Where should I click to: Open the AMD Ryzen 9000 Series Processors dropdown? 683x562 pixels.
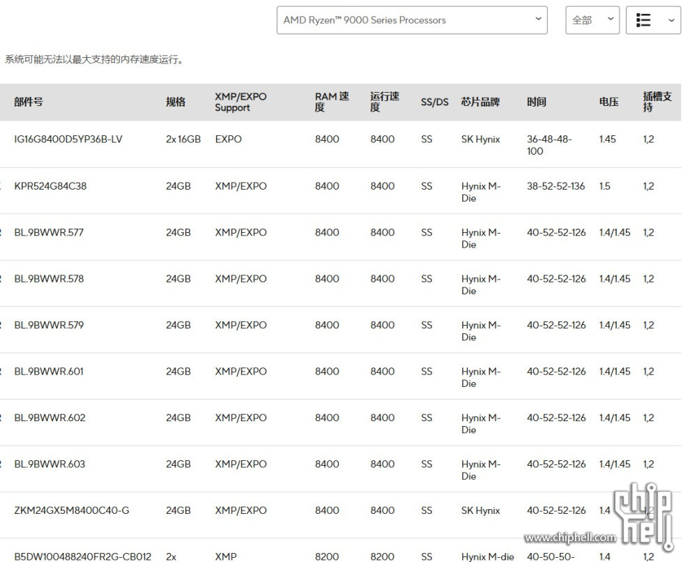click(411, 20)
